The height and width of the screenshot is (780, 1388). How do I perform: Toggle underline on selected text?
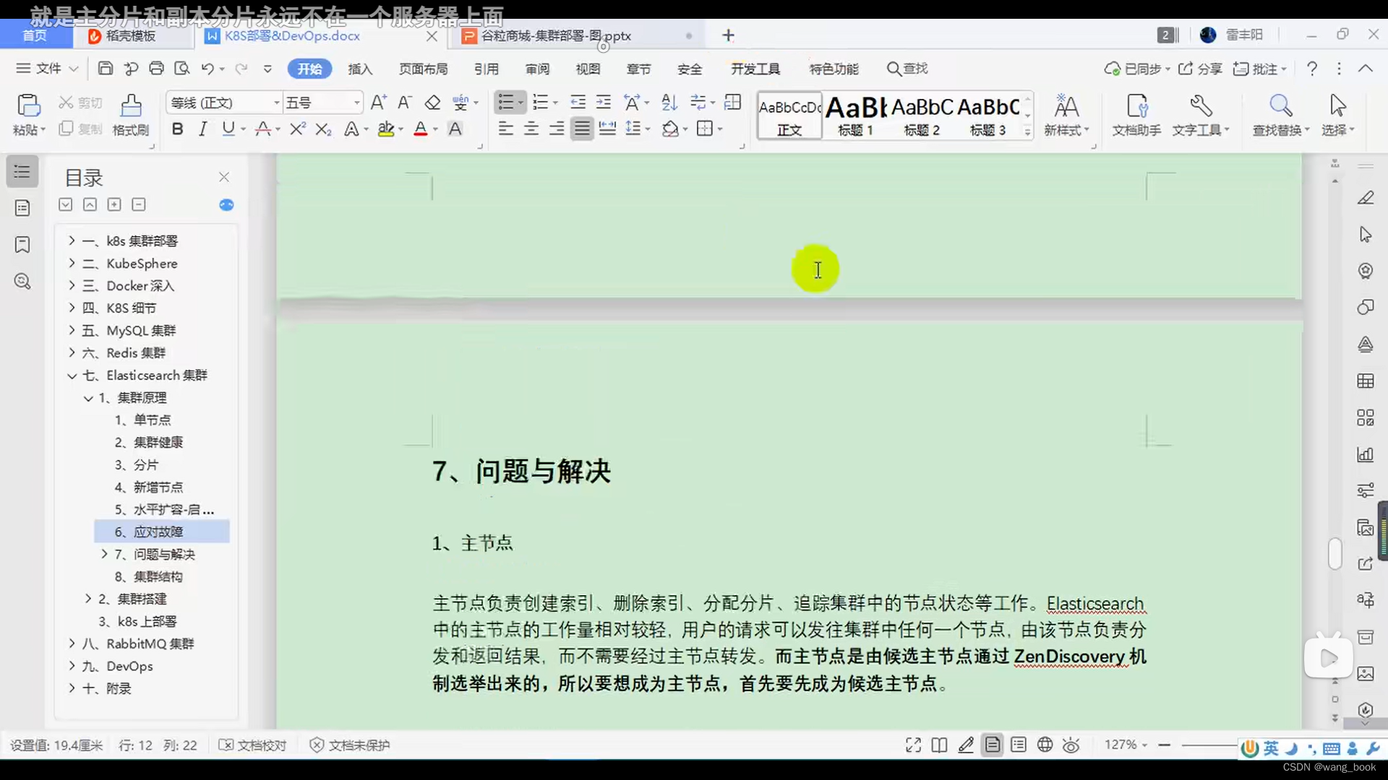(x=228, y=129)
